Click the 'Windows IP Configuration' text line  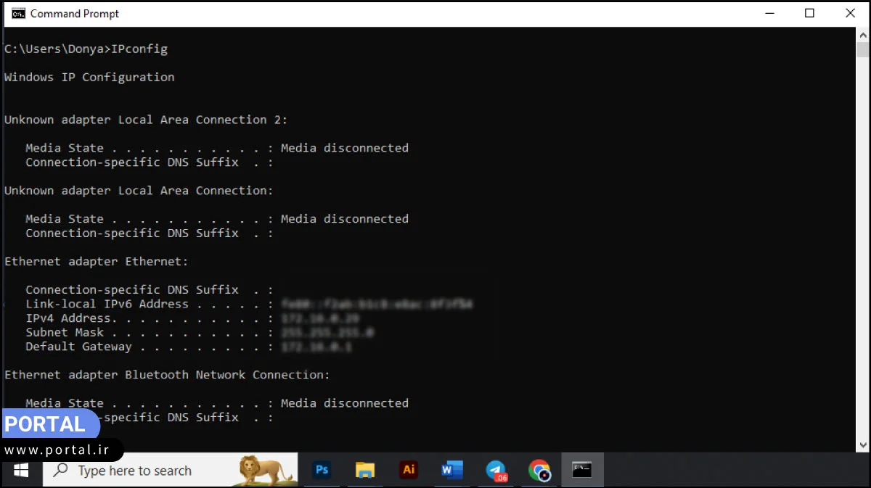click(x=89, y=77)
